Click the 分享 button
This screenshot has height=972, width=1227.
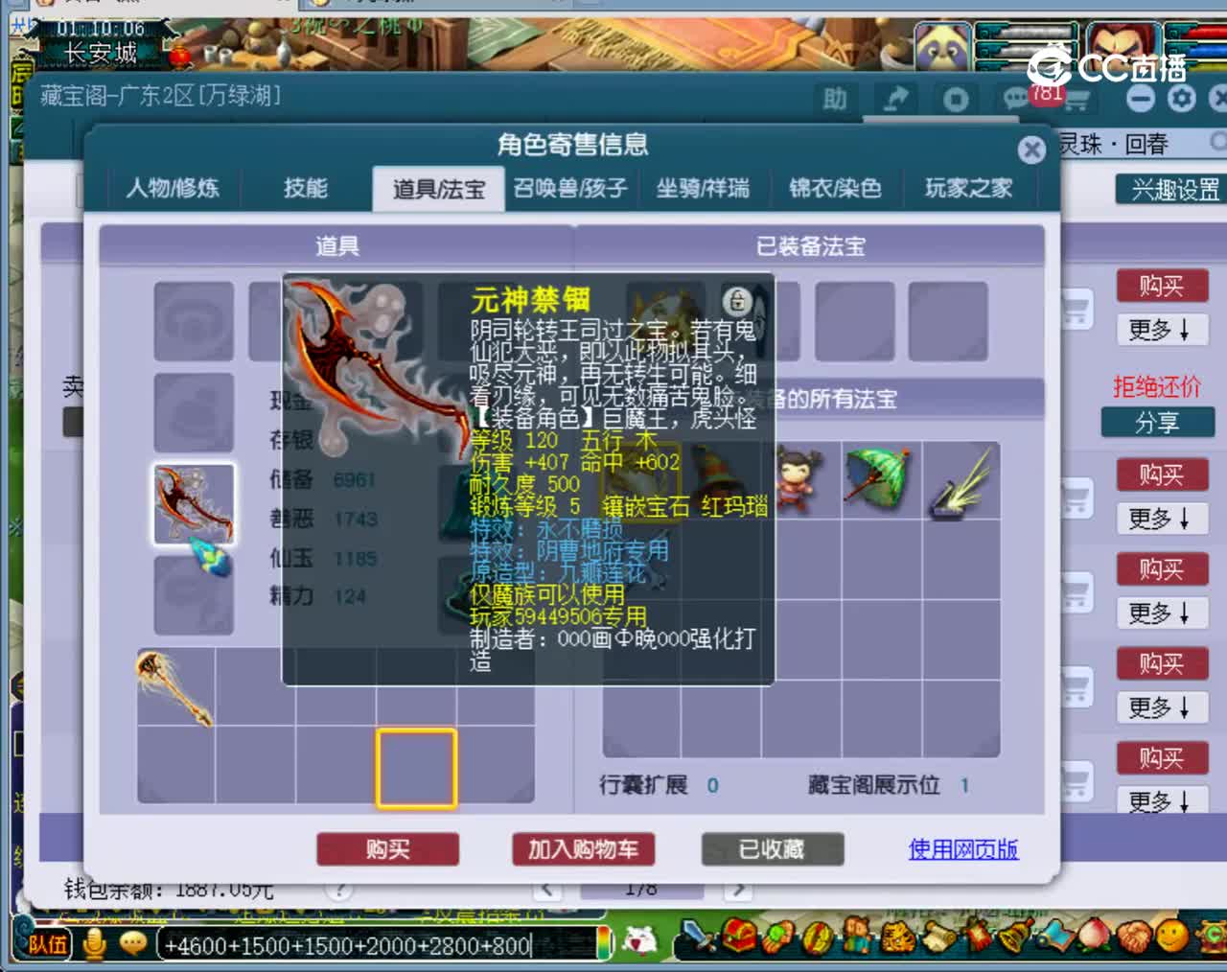1158,423
